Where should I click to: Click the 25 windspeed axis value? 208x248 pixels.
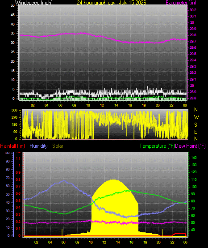[x=12, y=52]
